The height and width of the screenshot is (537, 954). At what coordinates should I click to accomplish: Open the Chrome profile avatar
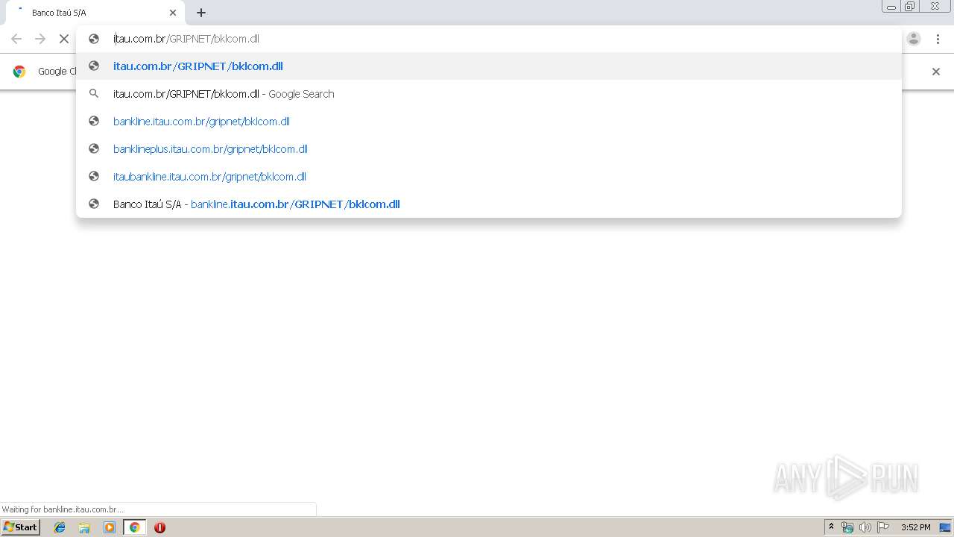coord(914,39)
